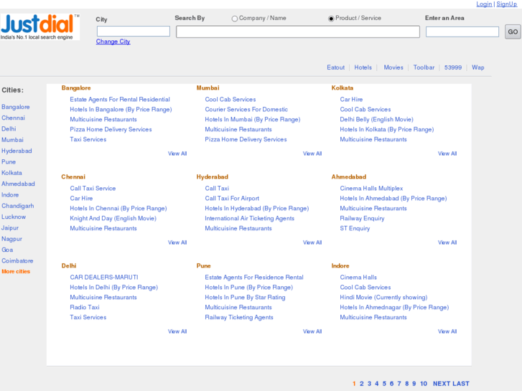The height and width of the screenshot is (391, 522).
Task: Open Hotels In Bangalore (By Price Range)
Action: click(121, 110)
